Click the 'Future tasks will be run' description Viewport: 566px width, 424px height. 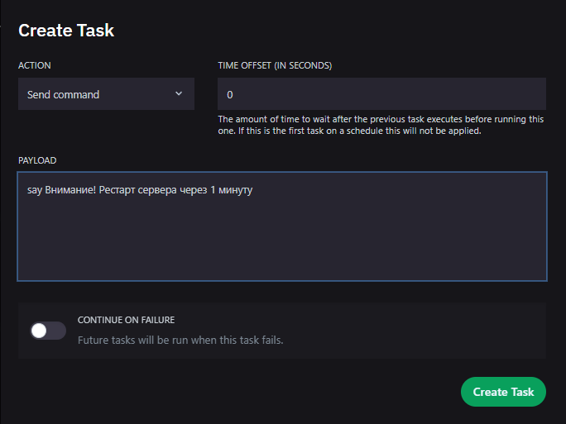pos(180,340)
